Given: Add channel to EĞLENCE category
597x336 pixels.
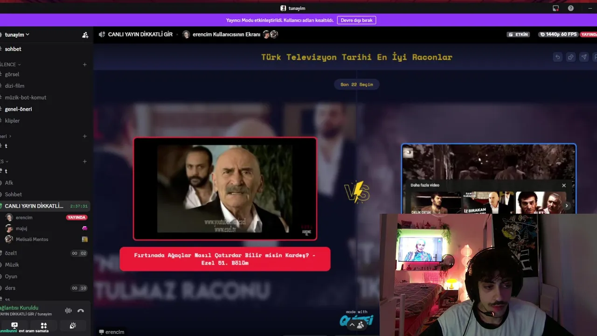Looking at the screenshot, I should (84, 64).
